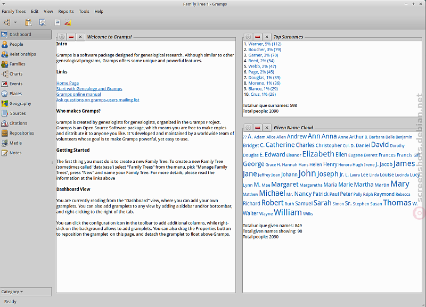Click the Configure active view toolbar icon

coord(43,22)
